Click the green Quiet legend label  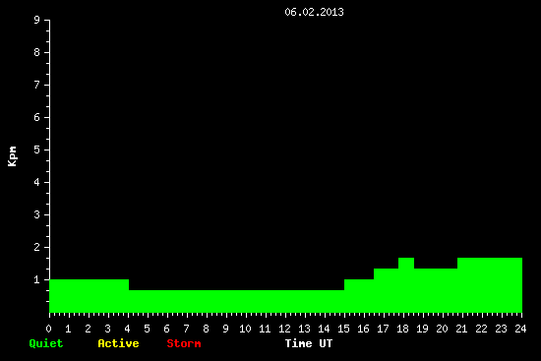click(x=46, y=343)
